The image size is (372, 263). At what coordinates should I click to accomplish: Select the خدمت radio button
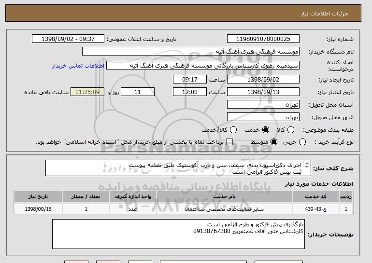266,130
